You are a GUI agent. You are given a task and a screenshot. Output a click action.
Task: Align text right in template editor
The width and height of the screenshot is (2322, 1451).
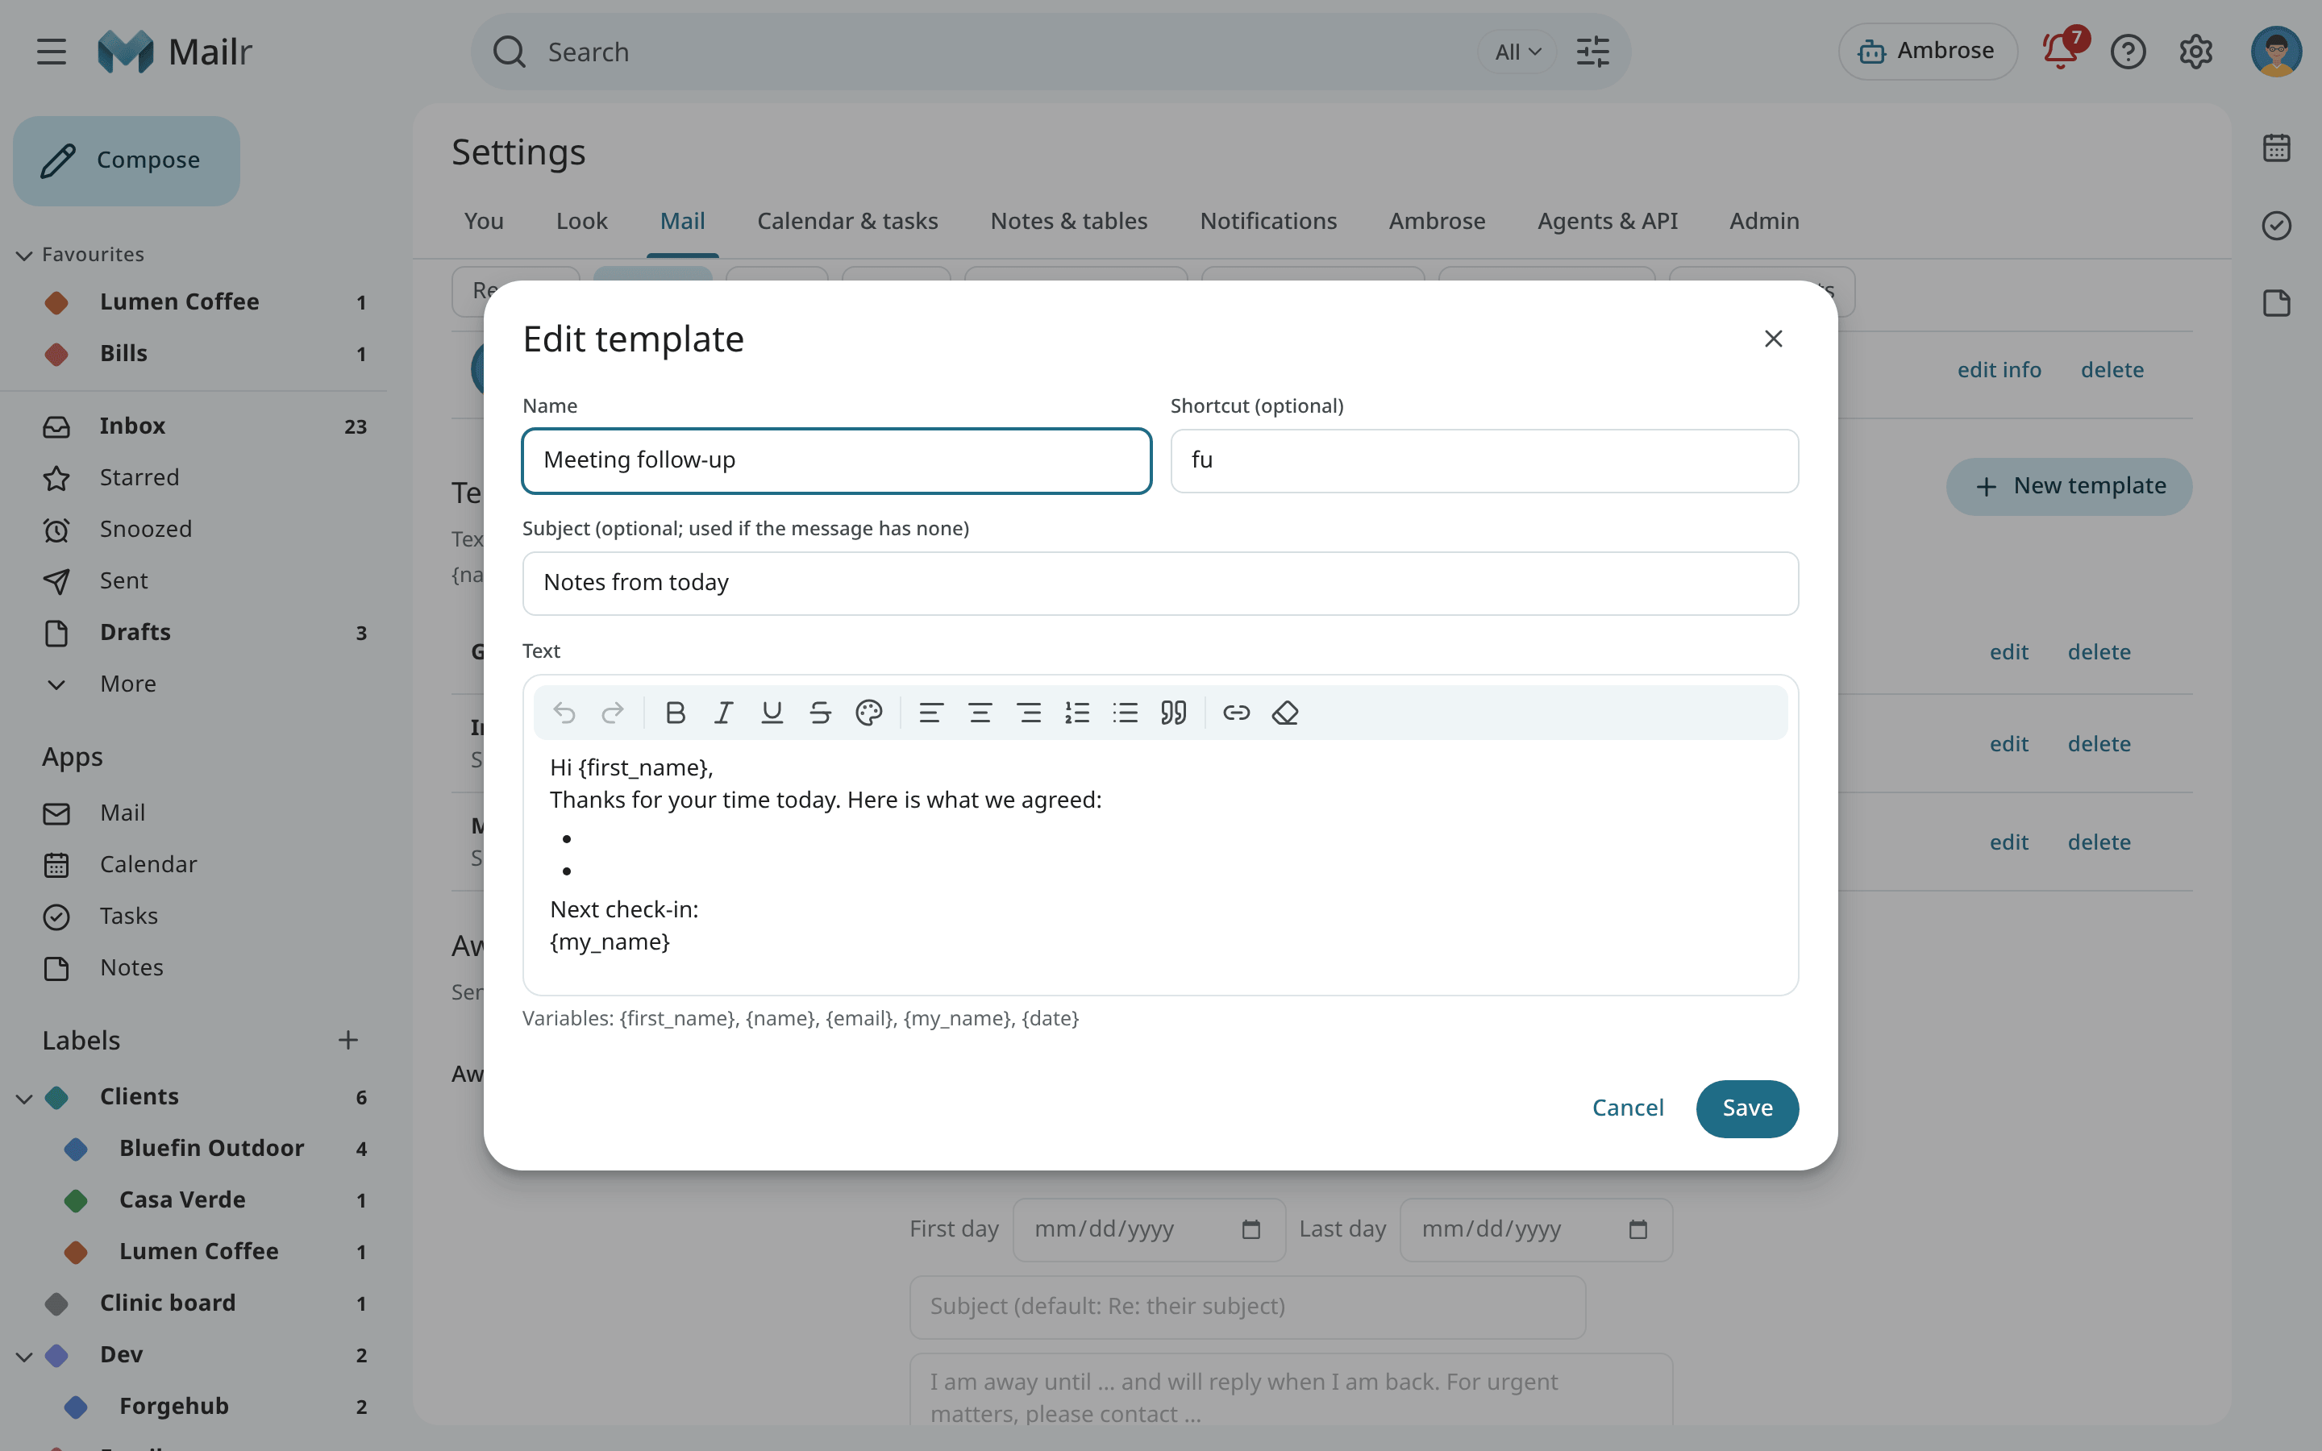(x=1029, y=712)
